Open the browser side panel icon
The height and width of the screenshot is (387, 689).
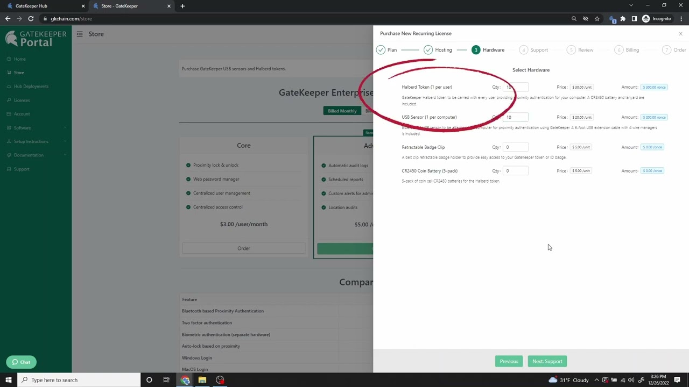coord(634,19)
